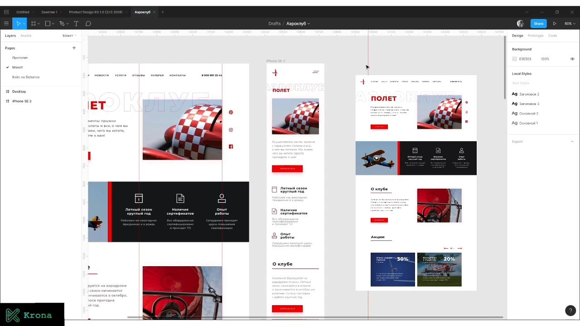Open the Assets panel tab
580x326 pixels.
click(x=26, y=36)
